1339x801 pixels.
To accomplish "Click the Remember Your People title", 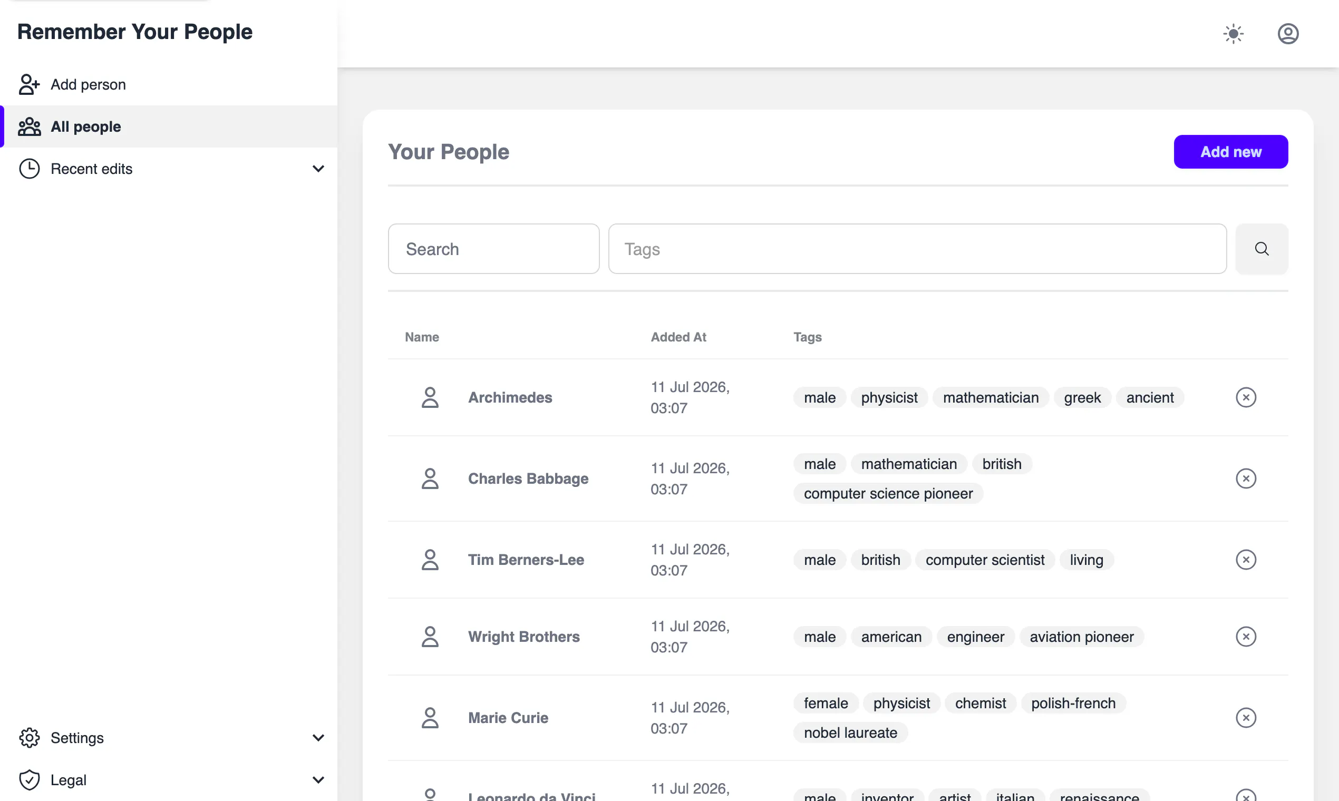I will pyautogui.click(x=135, y=31).
